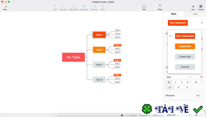
Task: Align text center
Action: pyautogui.click(x=178, y=87)
